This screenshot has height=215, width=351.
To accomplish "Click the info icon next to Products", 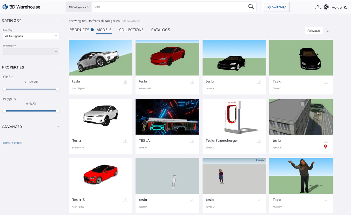I will (92, 30).
